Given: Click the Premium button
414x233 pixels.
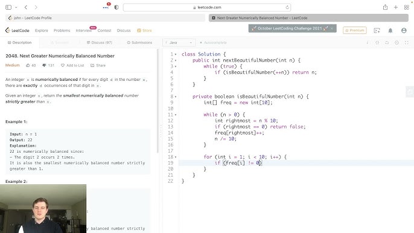Looking at the screenshot, I should (355, 30).
